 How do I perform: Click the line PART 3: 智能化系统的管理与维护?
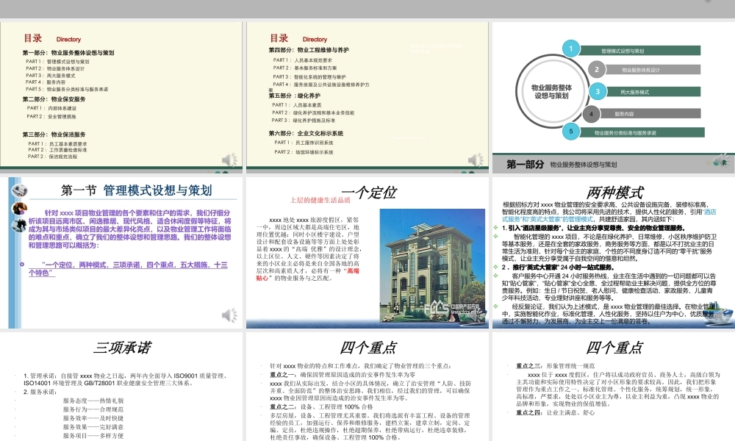pyautogui.click(x=309, y=77)
